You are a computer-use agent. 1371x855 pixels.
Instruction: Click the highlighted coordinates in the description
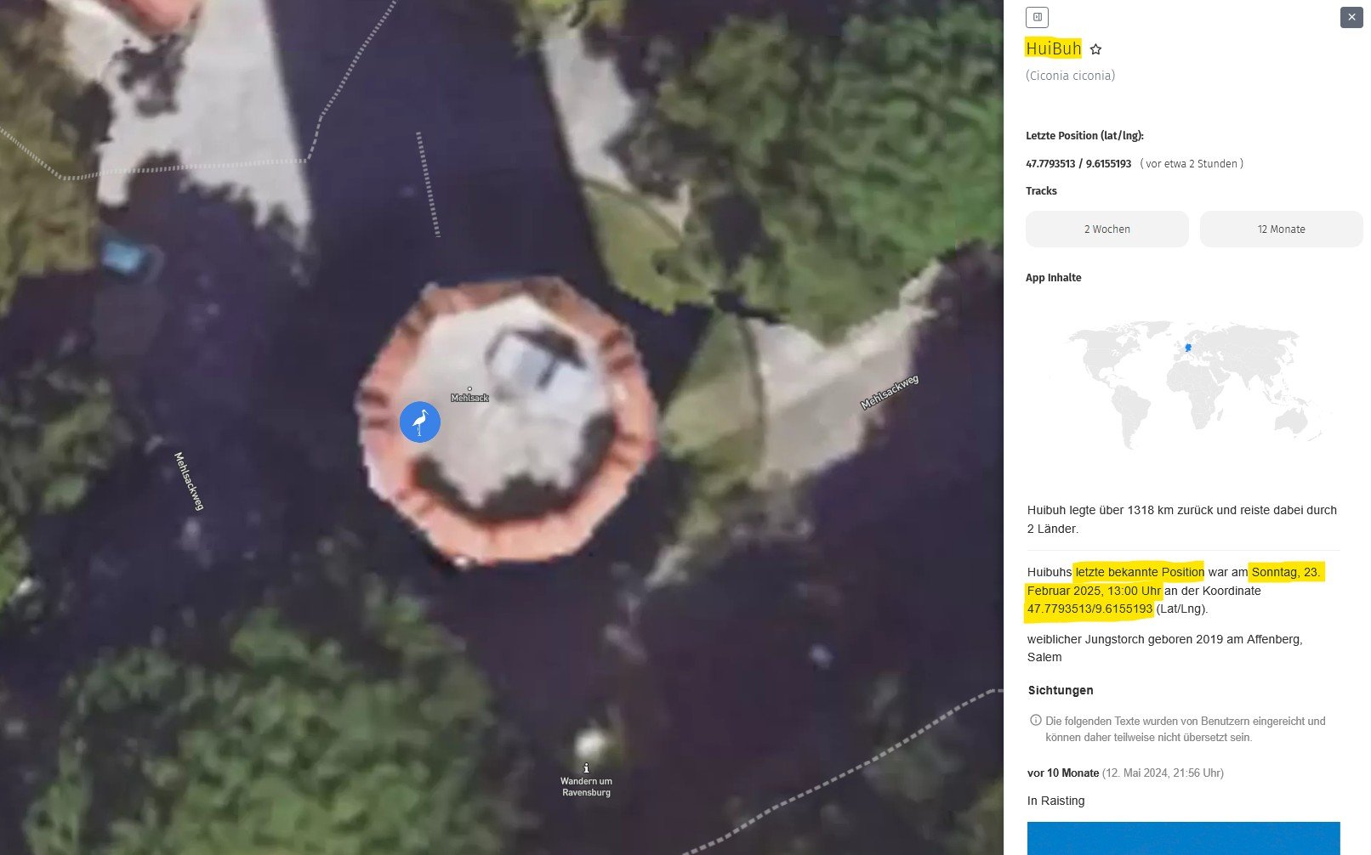tap(1089, 609)
